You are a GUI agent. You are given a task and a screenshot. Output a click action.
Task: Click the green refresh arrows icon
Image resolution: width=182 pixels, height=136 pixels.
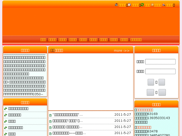[142, 5]
